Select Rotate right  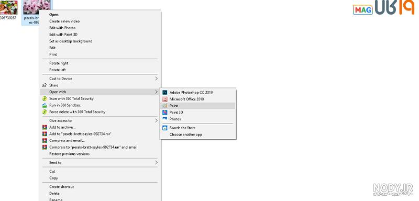(x=59, y=63)
